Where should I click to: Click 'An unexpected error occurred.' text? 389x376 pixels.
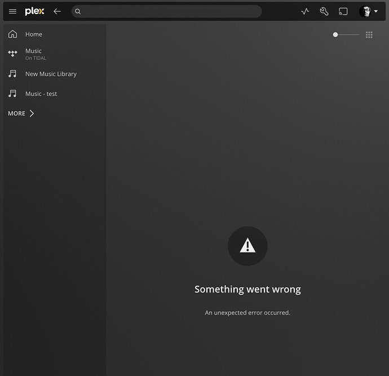pyautogui.click(x=247, y=313)
